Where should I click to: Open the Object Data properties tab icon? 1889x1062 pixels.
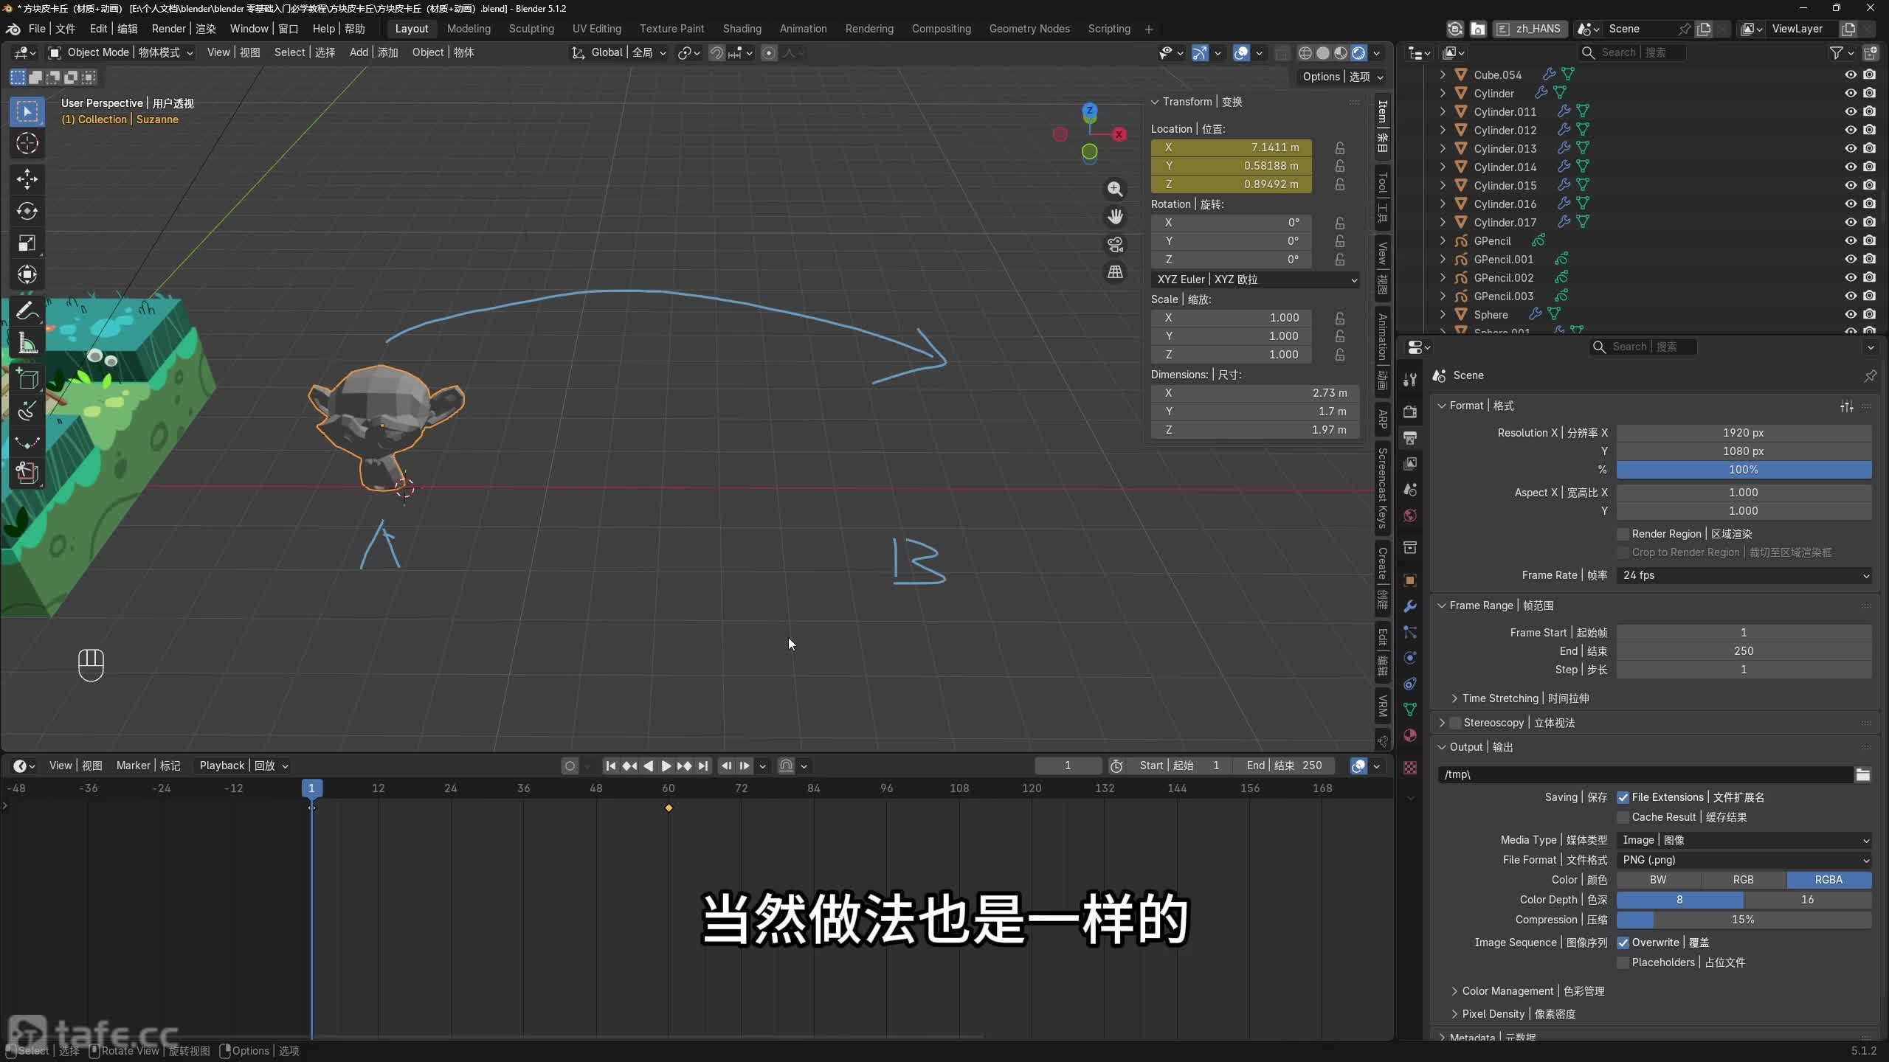[x=1409, y=709]
